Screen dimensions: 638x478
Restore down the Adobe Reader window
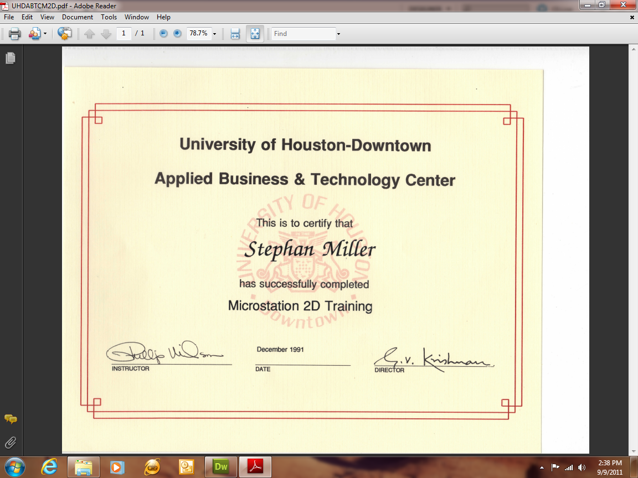click(602, 5)
